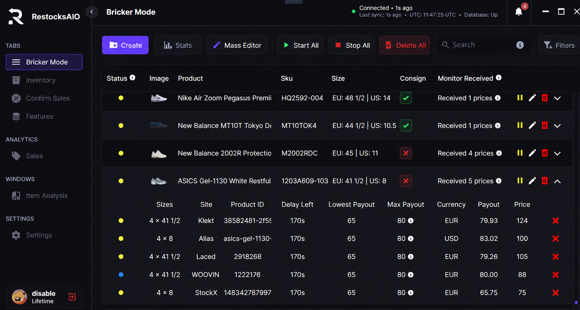The width and height of the screenshot is (580, 310).
Task: Launch the Mass Editor
Action: tap(237, 45)
